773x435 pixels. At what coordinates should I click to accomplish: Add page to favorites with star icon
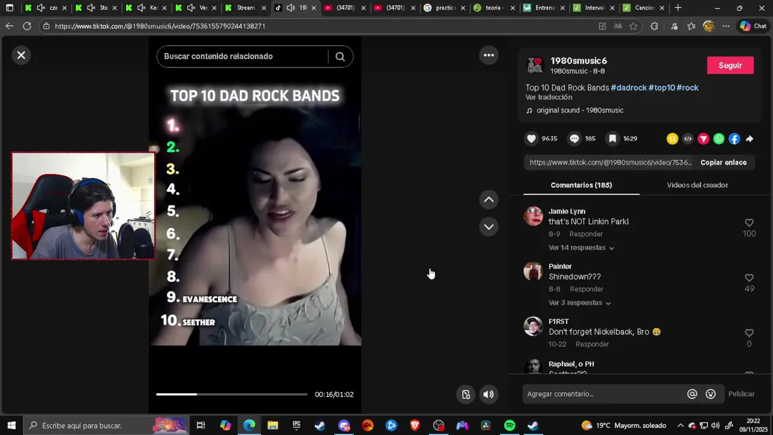click(x=633, y=26)
